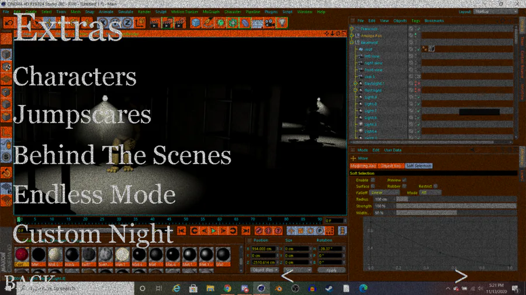Click the green Subdivision Surface generator icon
526x295 pixels.
click(x=220, y=23)
